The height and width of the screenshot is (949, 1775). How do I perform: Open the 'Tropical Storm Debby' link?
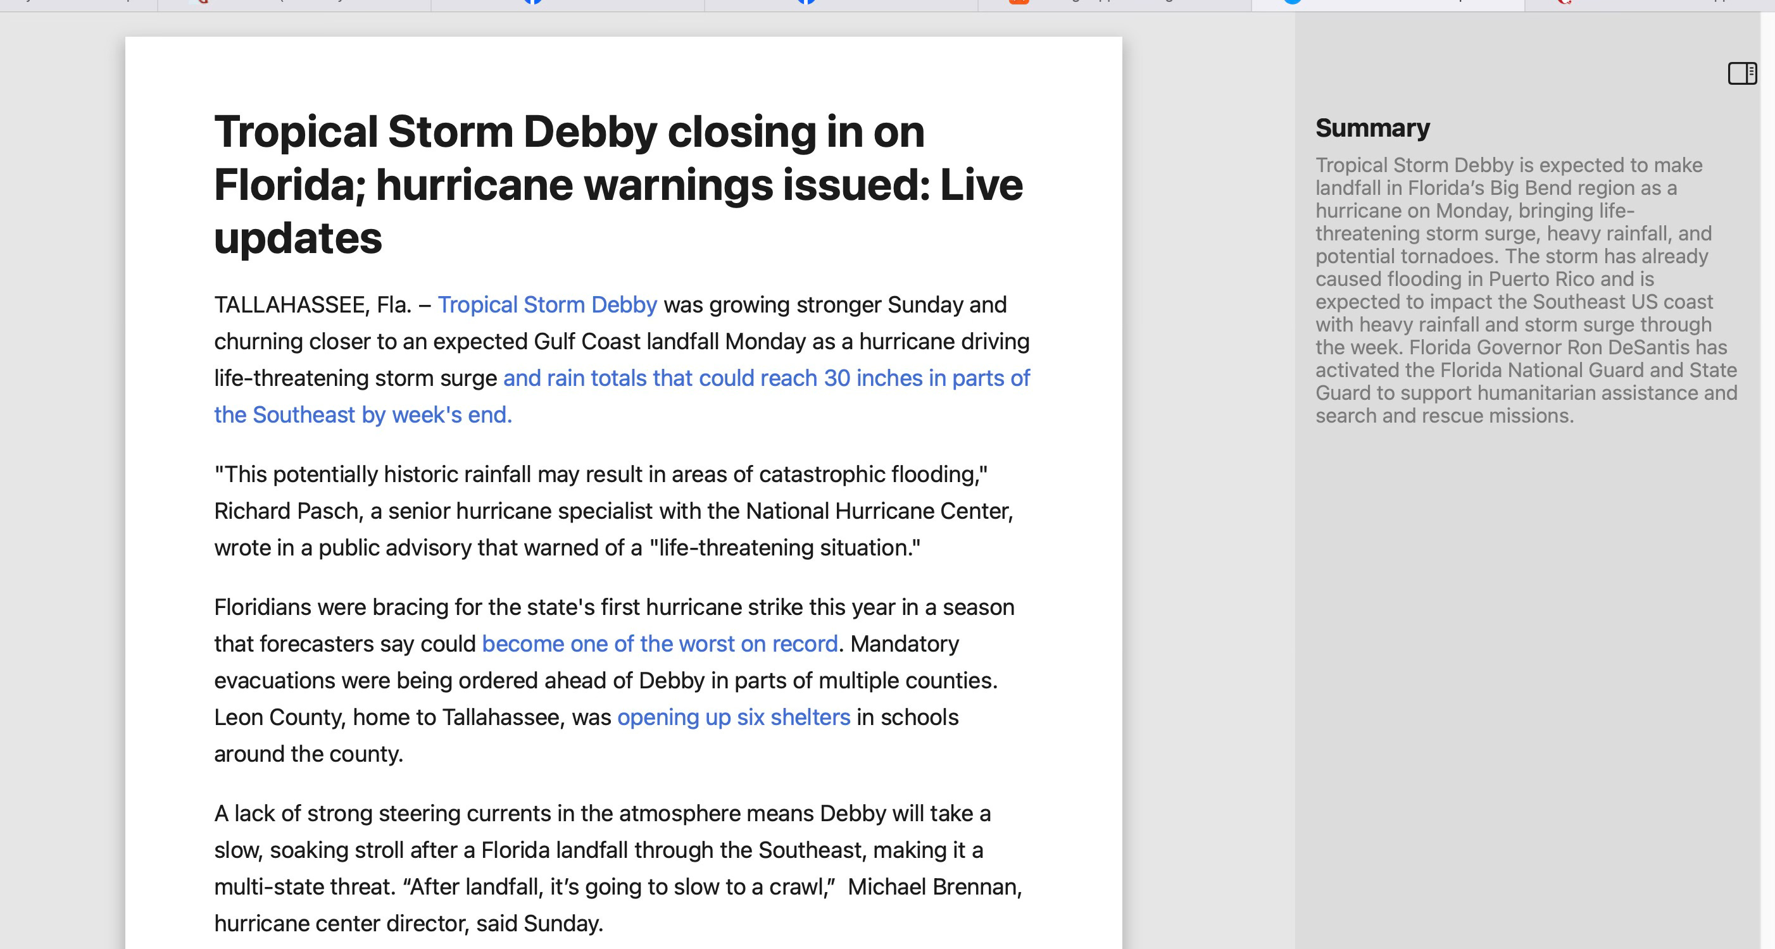click(547, 304)
